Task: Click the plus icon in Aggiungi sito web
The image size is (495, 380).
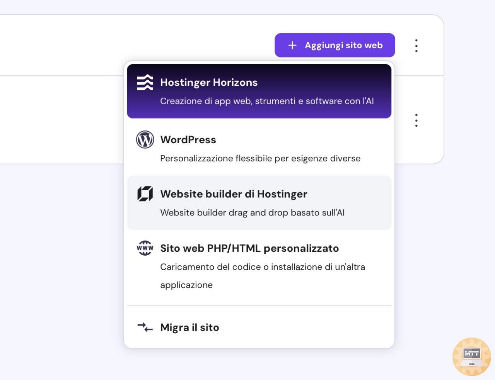Action: 292,45
